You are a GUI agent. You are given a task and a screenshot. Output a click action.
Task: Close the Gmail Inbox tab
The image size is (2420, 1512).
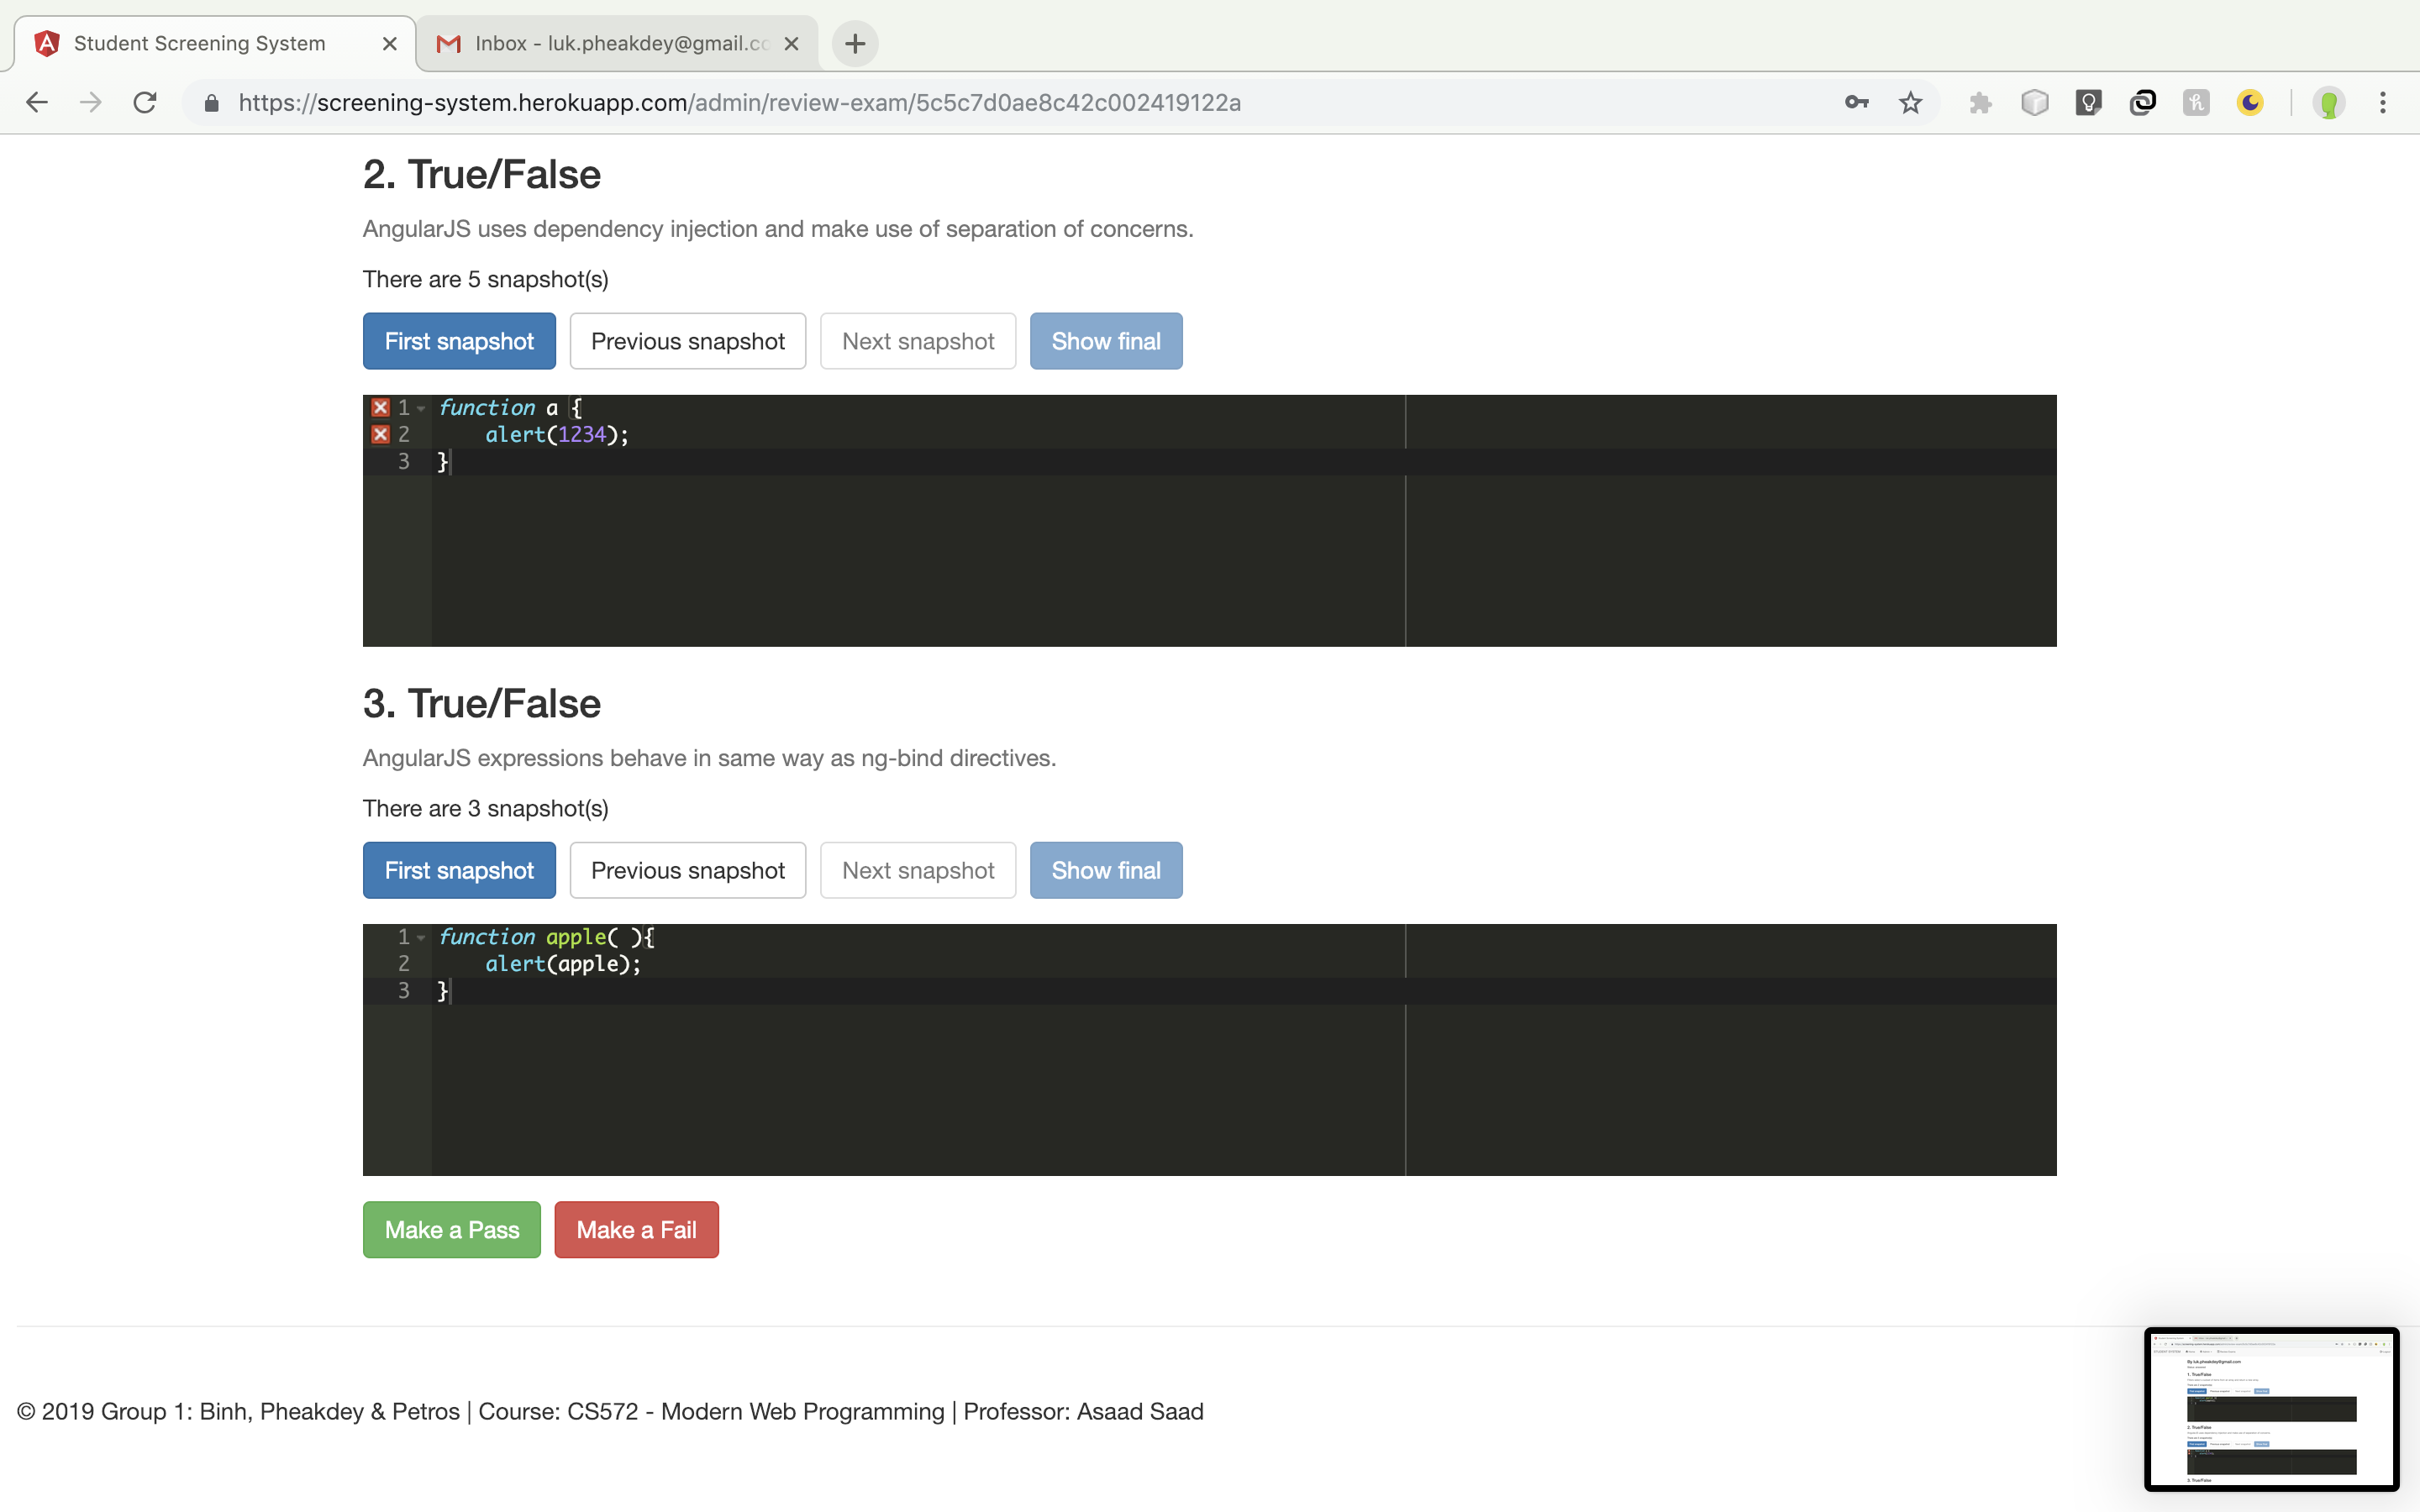pyautogui.click(x=791, y=43)
